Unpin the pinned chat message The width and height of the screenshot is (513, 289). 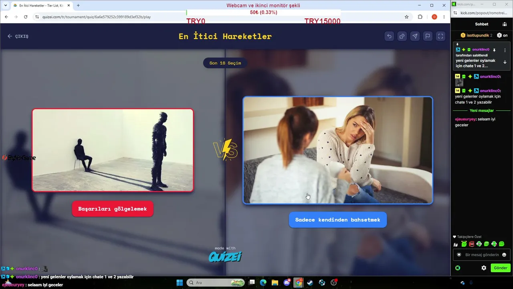pyautogui.click(x=494, y=50)
